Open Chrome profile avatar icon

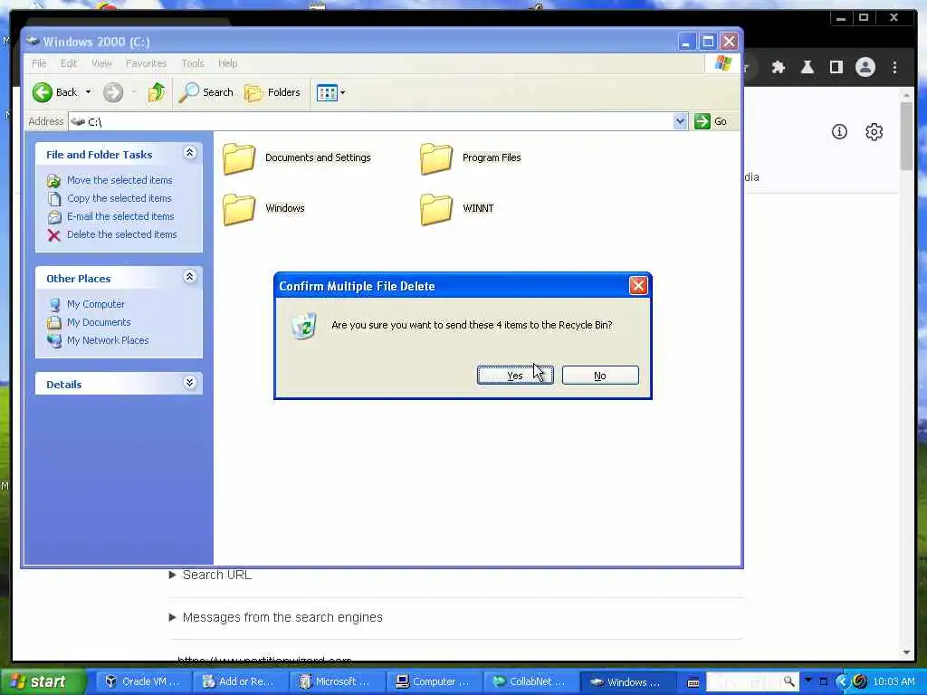point(865,67)
